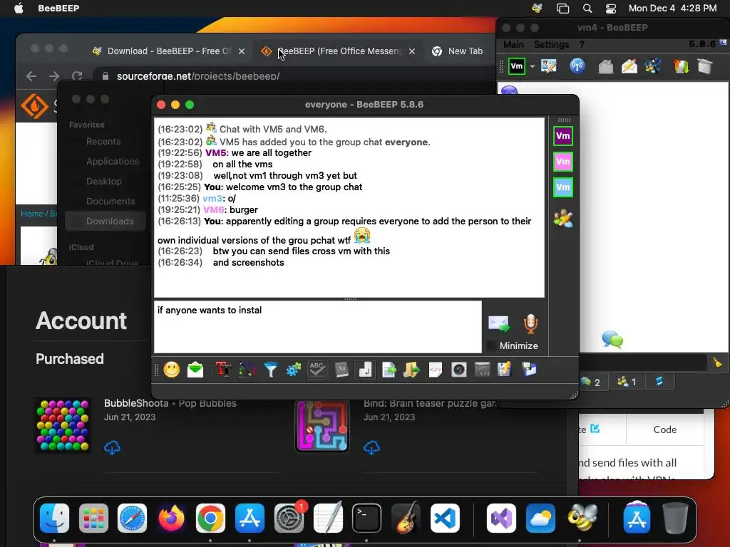
Task: Click the broom clear icon in vm4 window
Action: coord(717,362)
